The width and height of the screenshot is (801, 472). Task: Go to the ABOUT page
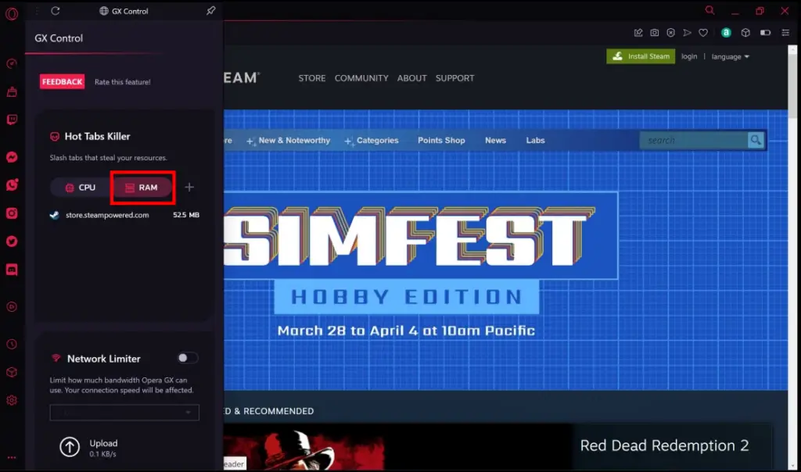pos(411,78)
